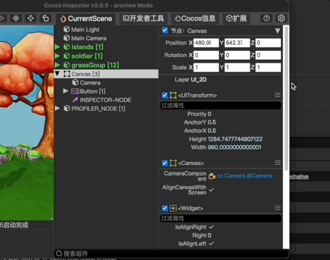330x260 pixels.
Task: Open Widget component hamburger menu
Action: pyautogui.click(x=277, y=208)
